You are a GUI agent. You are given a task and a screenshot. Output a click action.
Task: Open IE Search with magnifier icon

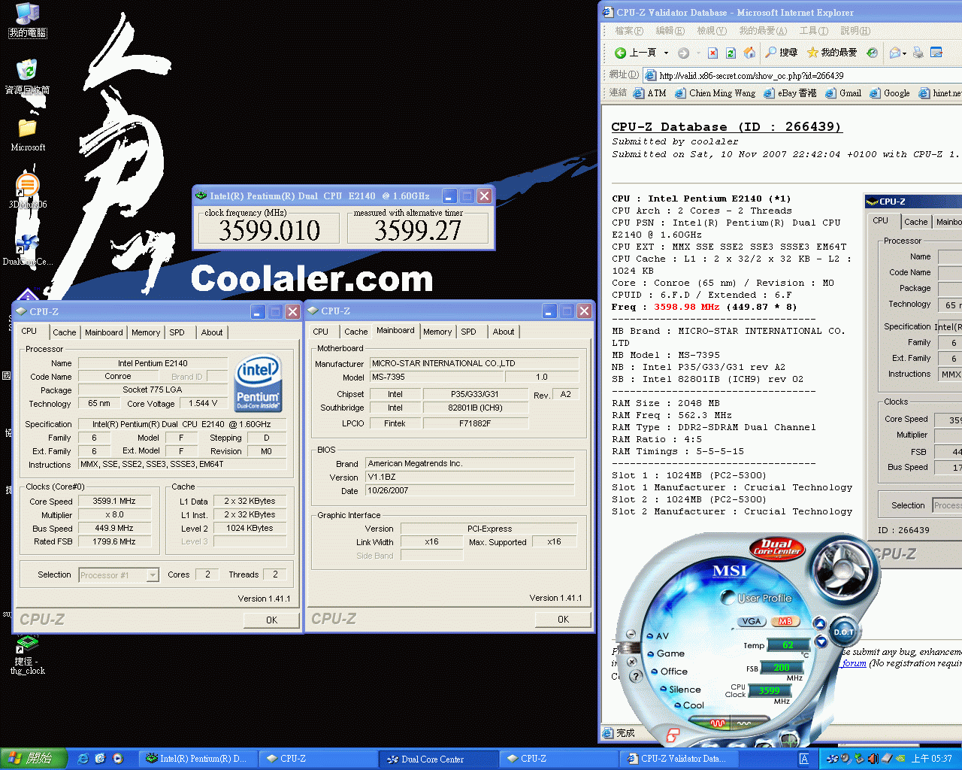[x=781, y=53]
